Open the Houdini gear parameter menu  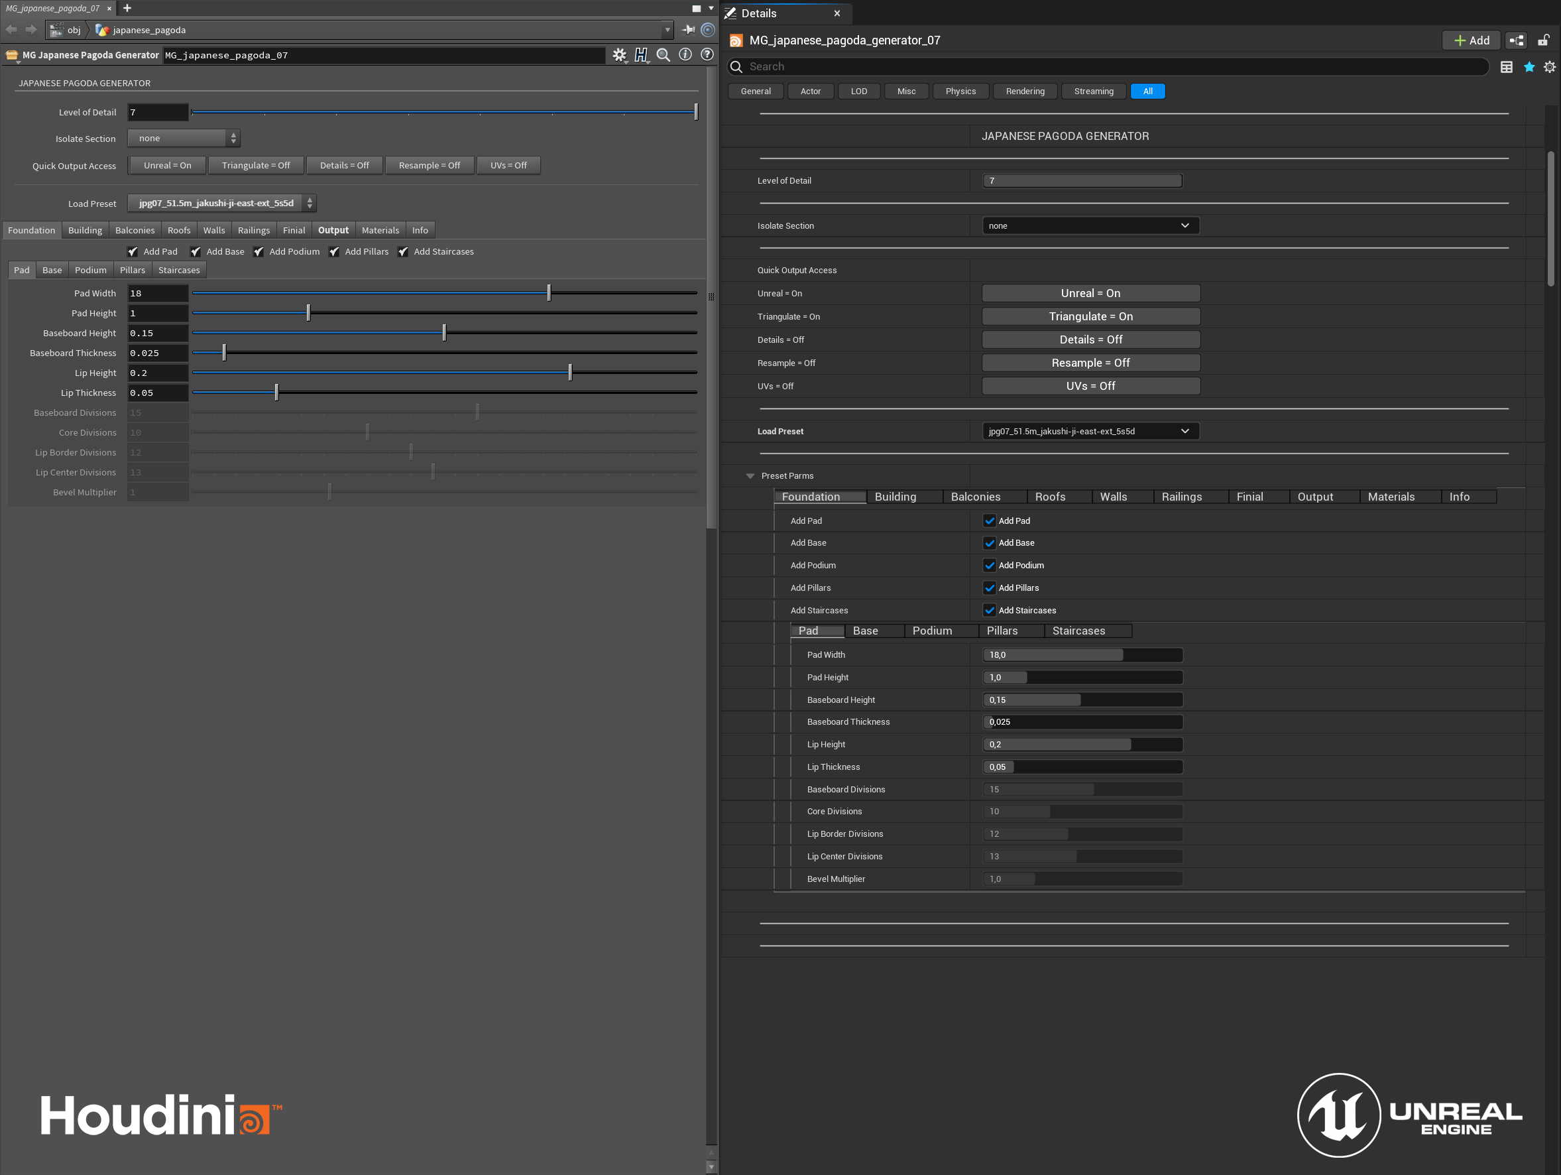click(x=619, y=55)
